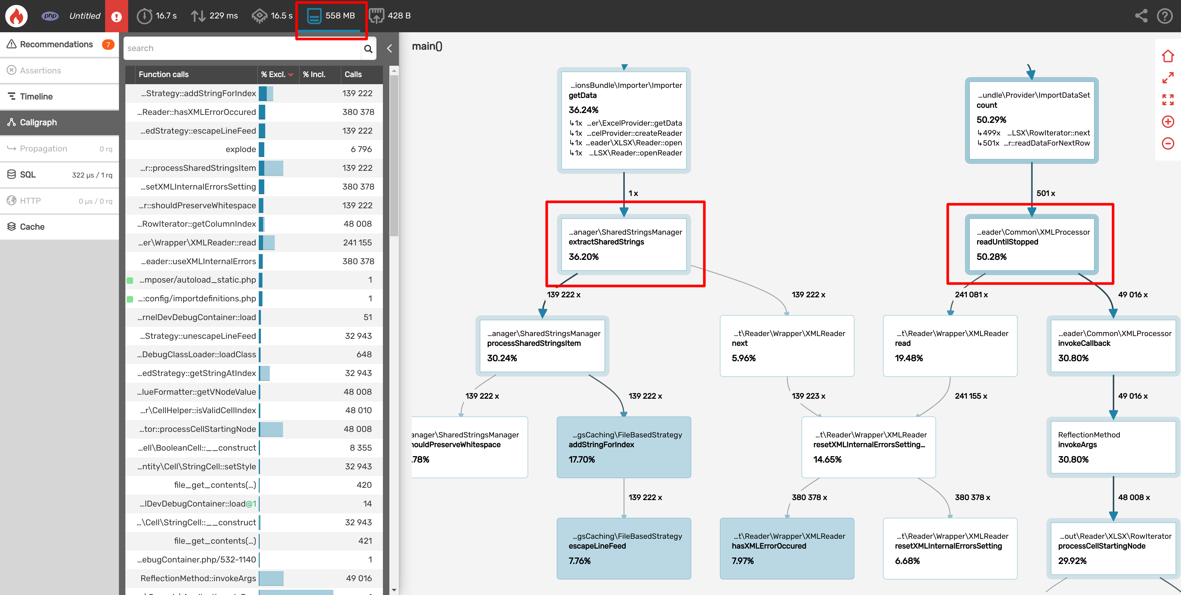This screenshot has width=1181, height=595.
Task: Zoom in on the callgraph with plus icon
Action: [x=1168, y=121]
